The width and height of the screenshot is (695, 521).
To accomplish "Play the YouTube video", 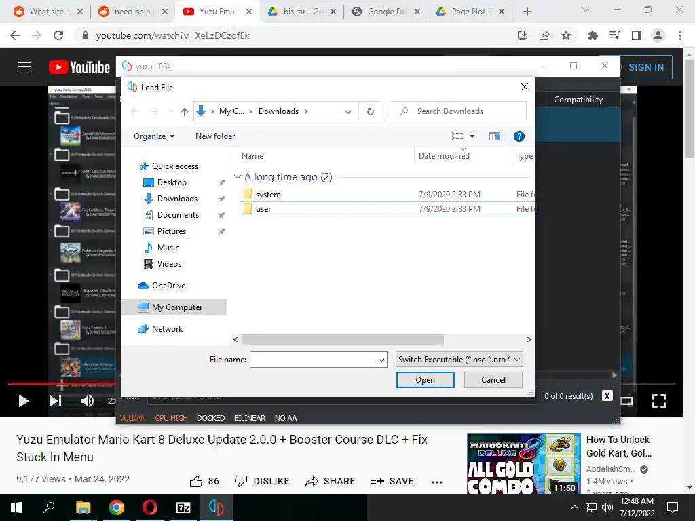I will tap(24, 402).
